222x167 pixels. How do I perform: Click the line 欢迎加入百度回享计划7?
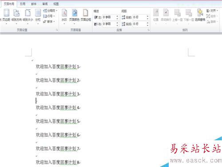pyautogui.click(x=58, y=149)
